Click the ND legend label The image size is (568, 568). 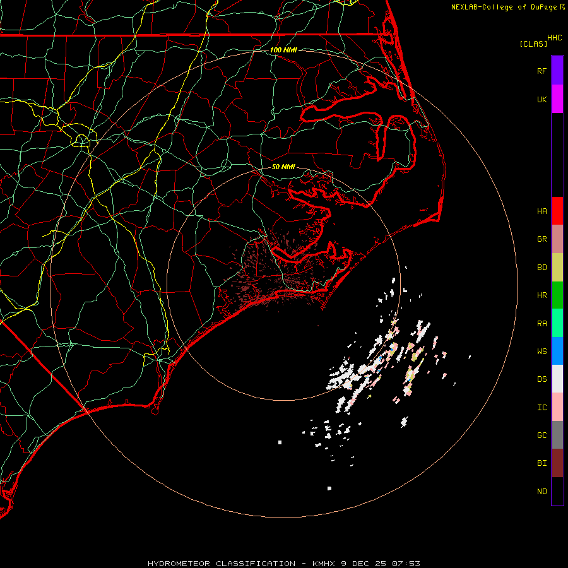click(541, 492)
